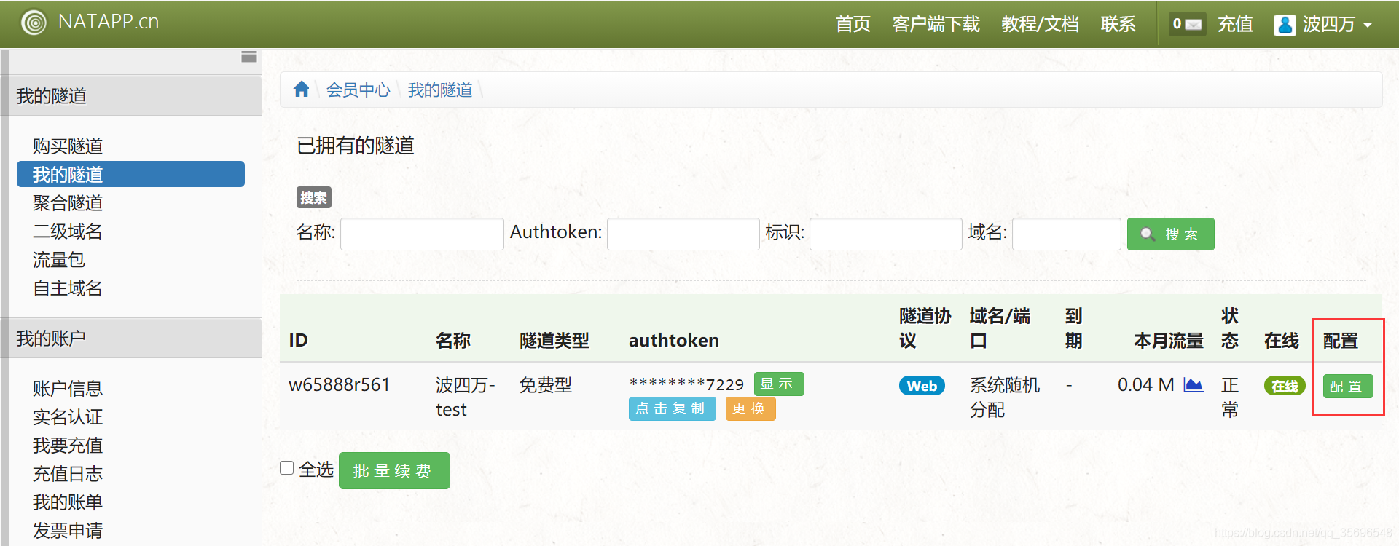The height and width of the screenshot is (546, 1399).
Task: Select 我的隧道 highlighted sidebar item
Action: [130, 175]
